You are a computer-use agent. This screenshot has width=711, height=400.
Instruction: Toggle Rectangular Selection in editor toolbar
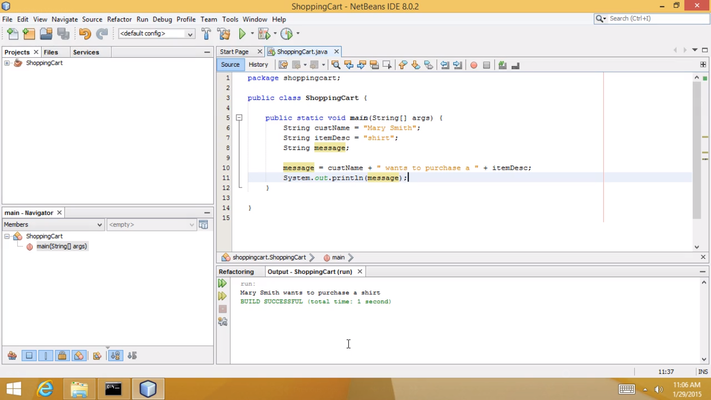[387, 65]
